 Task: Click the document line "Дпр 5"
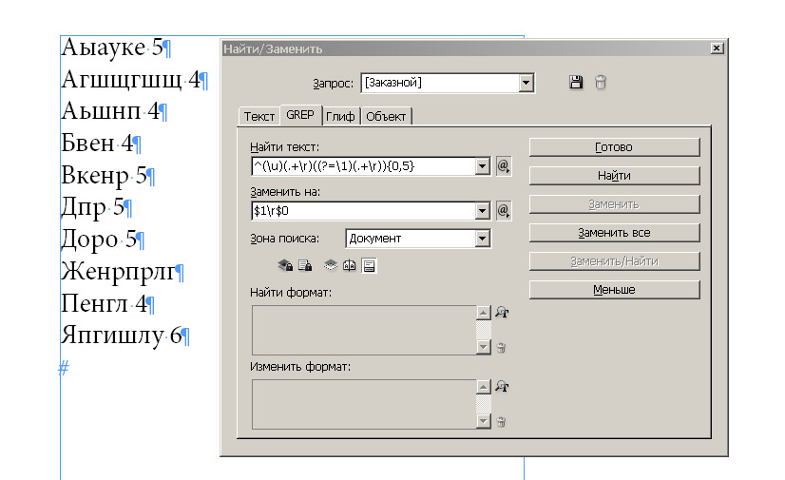tap(97, 207)
